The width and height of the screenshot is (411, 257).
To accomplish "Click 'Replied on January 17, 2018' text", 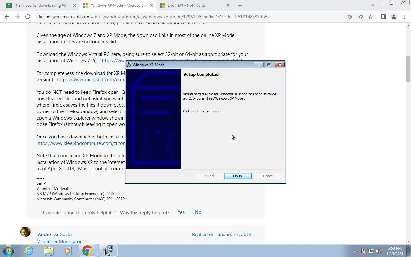I will pyautogui.click(x=222, y=235).
